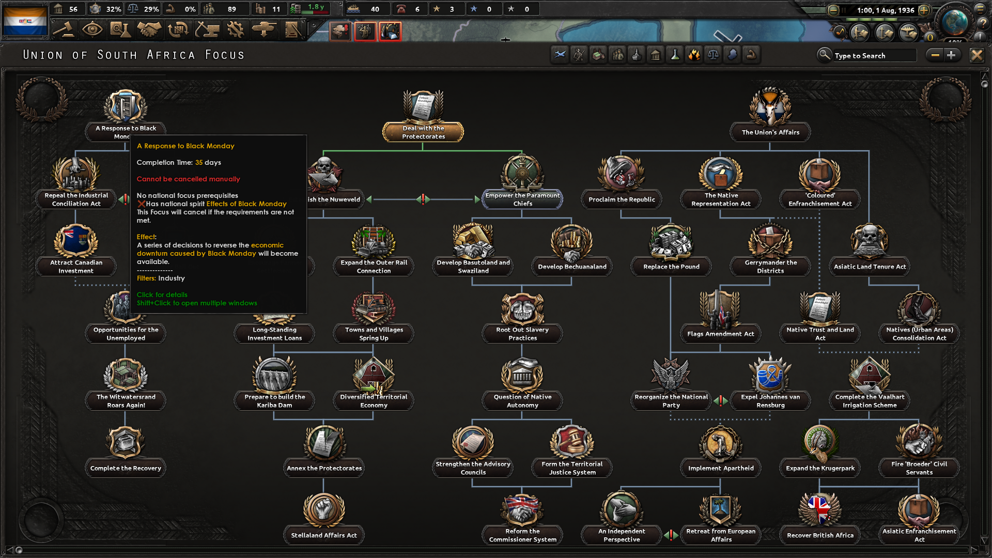Select Replace the Pound focus

pos(671,249)
